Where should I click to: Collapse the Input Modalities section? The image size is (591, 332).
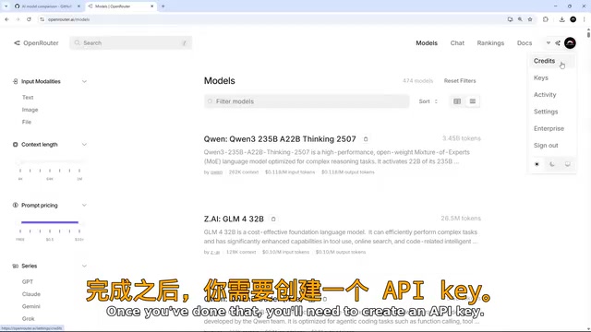(84, 81)
